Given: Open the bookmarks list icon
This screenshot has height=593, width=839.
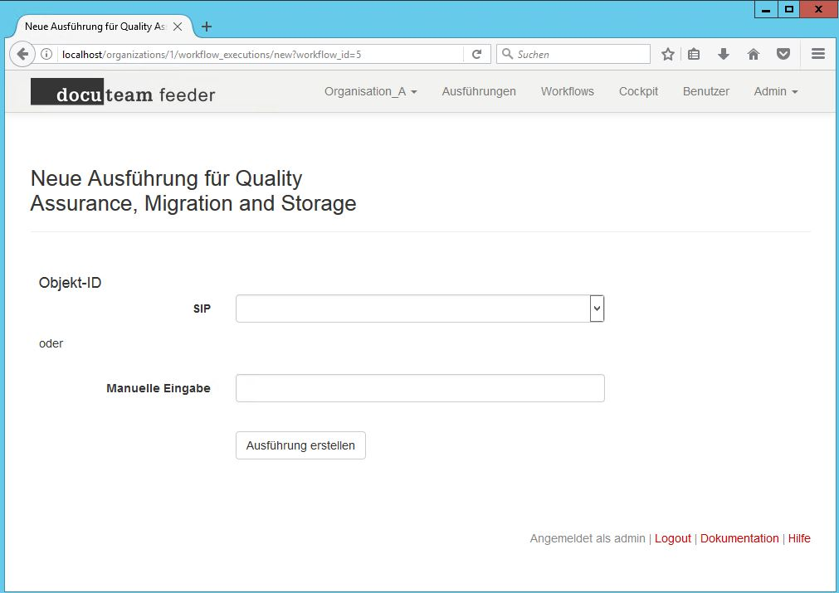Looking at the screenshot, I should click(695, 54).
